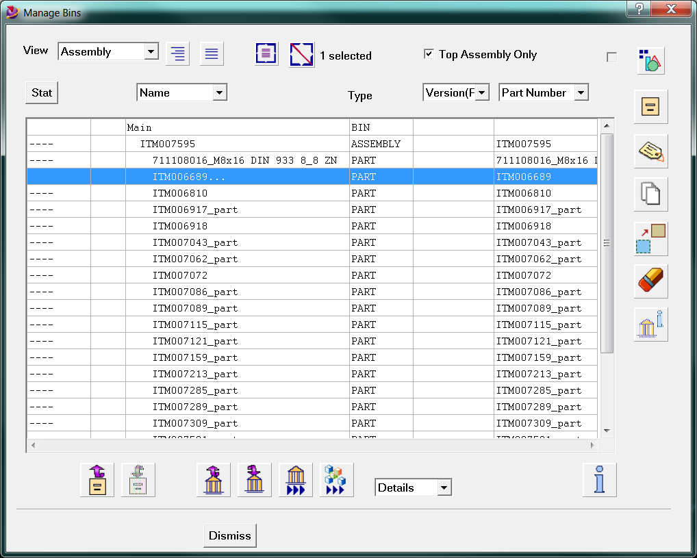The width and height of the screenshot is (697, 558).
Task: Click the Stat button
Action: click(x=42, y=92)
